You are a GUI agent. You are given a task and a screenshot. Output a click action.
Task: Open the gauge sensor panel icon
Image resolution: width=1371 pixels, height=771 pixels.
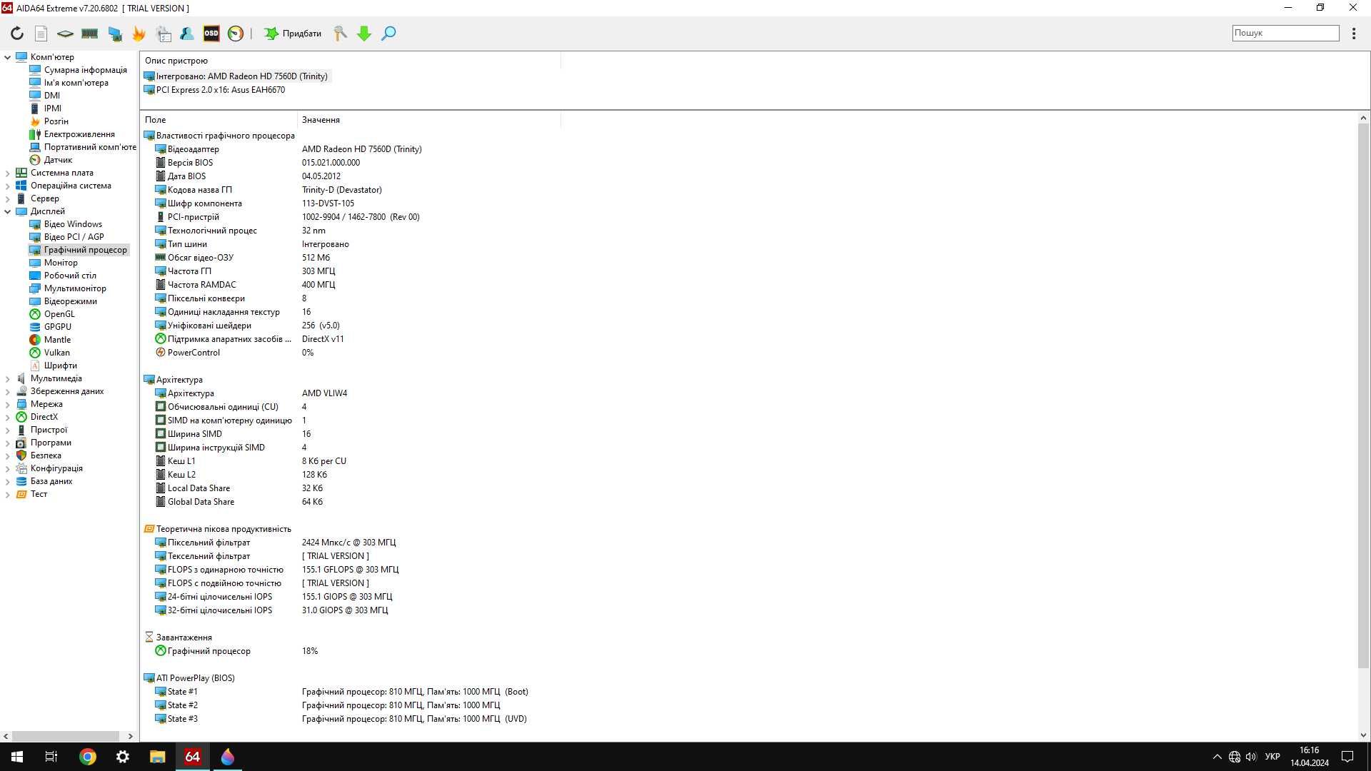pyautogui.click(x=236, y=34)
